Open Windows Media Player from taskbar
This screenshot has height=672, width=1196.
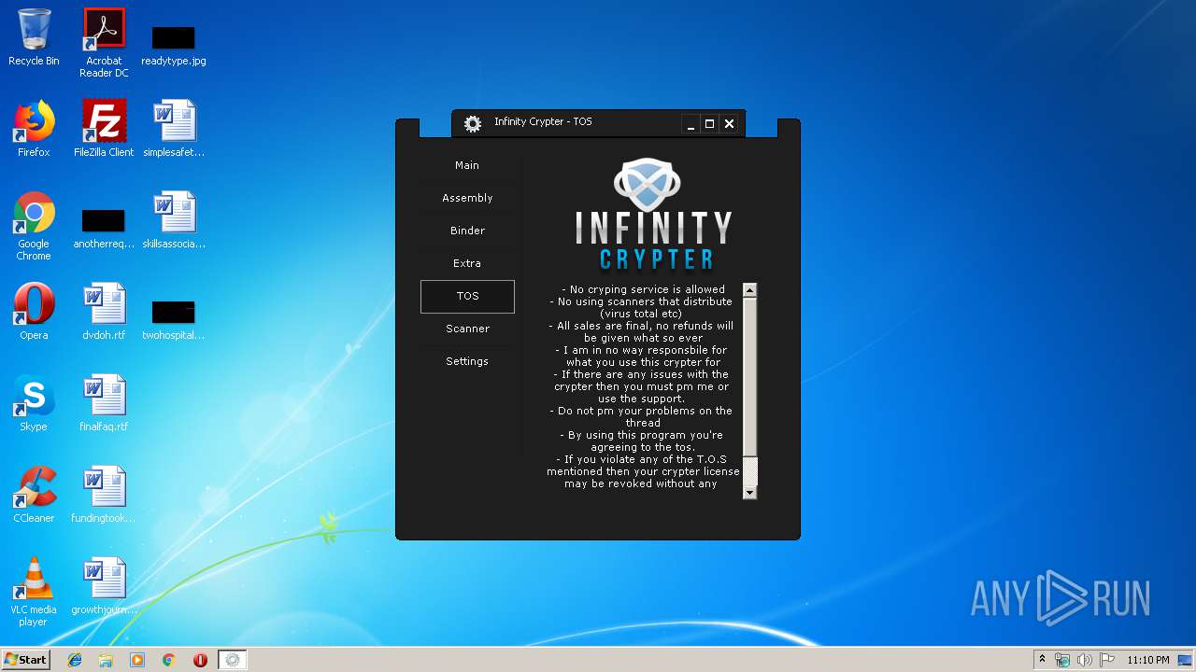137,660
